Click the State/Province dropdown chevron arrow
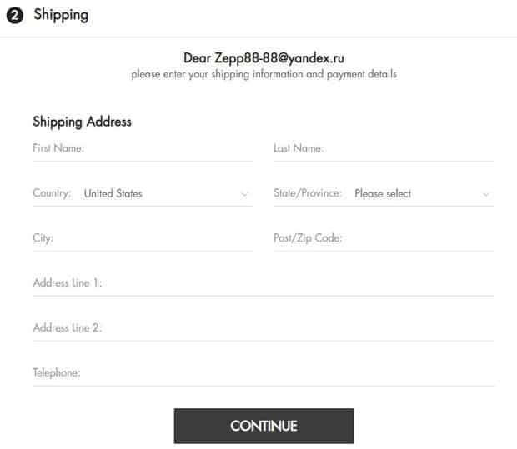The height and width of the screenshot is (449, 517). [x=486, y=194]
